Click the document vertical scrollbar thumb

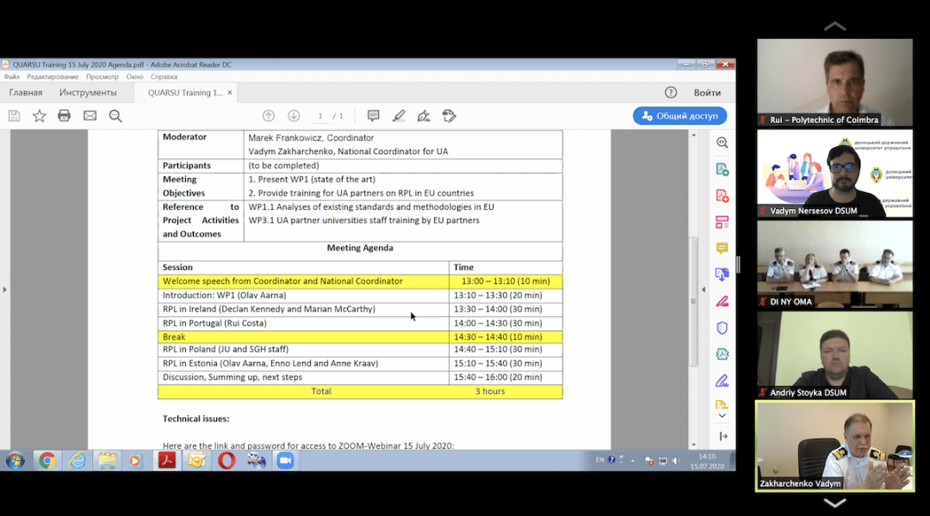coord(694,301)
